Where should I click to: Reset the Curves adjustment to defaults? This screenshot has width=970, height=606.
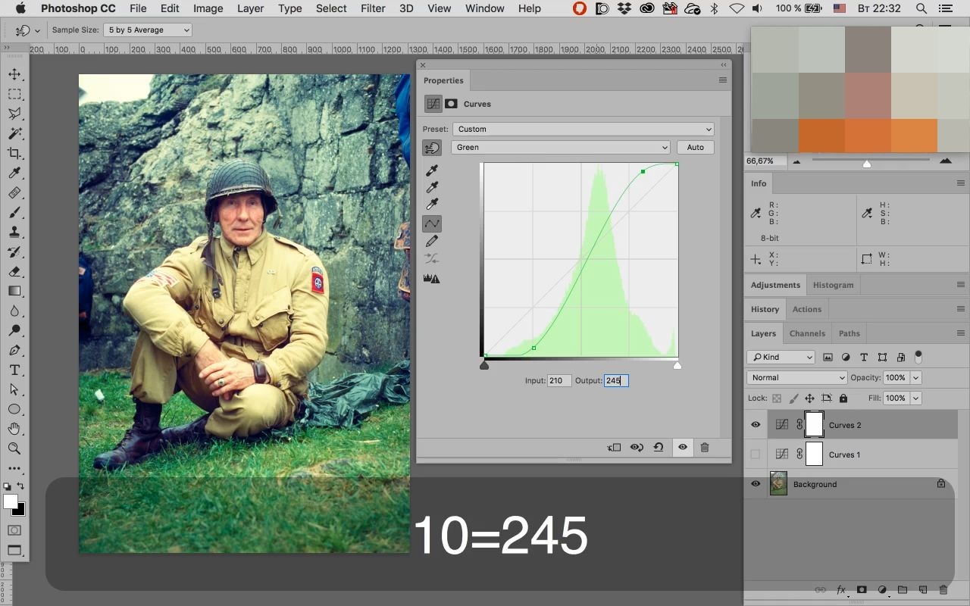(x=659, y=448)
